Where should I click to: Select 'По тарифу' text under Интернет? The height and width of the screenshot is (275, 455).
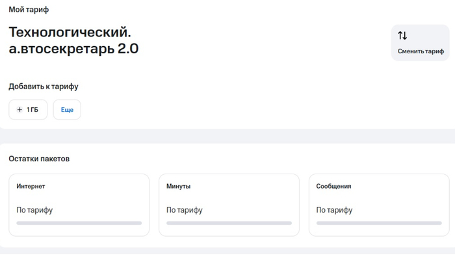[34, 210]
